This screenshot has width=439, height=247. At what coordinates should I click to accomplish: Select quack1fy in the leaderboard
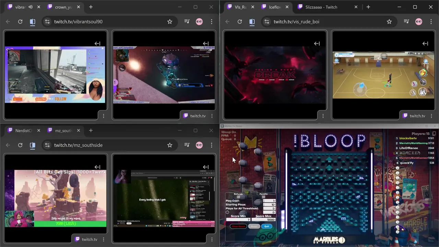[406, 163]
